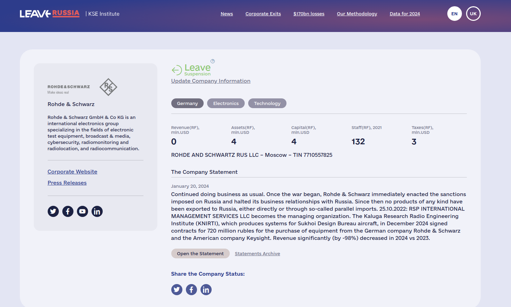This screenshot has height=307, width=511.
Task: View the Statements Archive
Action: (258, 254)
